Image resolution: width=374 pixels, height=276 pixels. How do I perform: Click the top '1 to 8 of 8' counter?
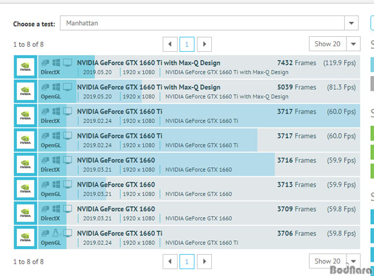click(x=29, y=44)
